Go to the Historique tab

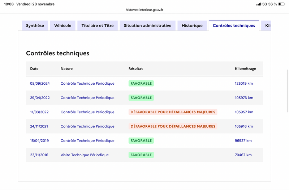coord(192,26)
